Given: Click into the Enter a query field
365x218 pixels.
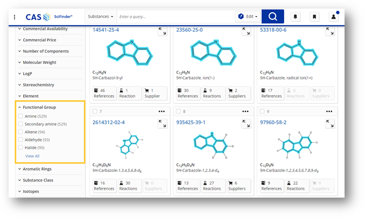Looking at the screenshot, I should coord(176,17).
